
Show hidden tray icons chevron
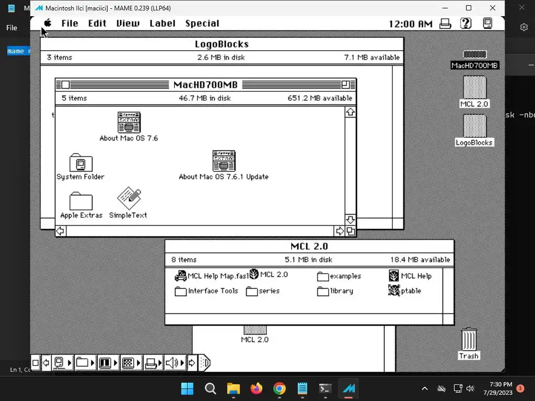424,388
